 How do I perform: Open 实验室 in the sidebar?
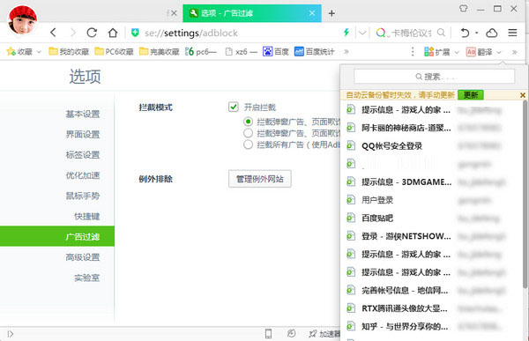coord(87,278)
